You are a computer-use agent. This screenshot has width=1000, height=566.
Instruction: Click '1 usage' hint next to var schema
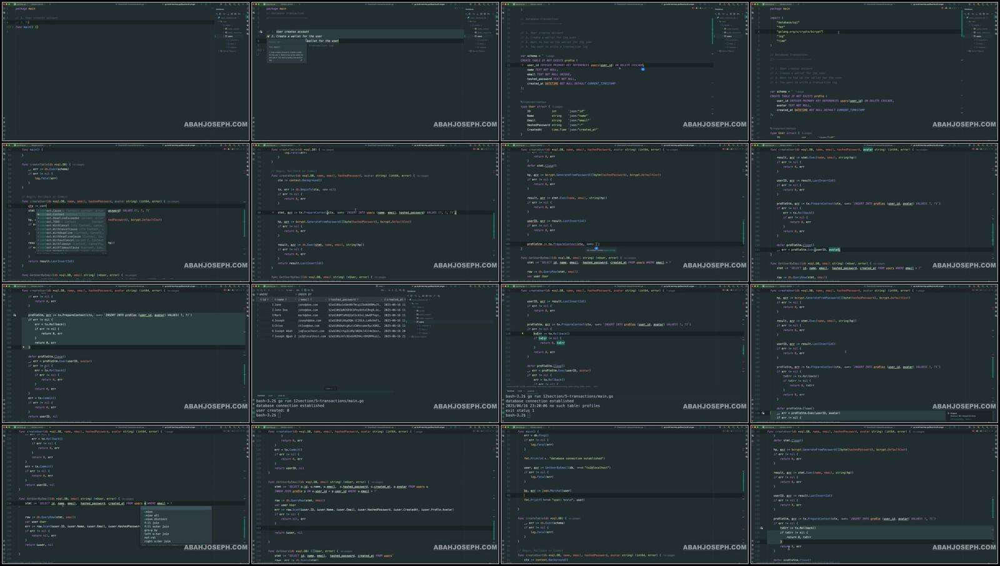551,56
